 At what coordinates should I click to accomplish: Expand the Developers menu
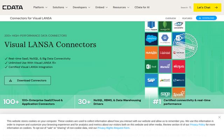point(82,7)
